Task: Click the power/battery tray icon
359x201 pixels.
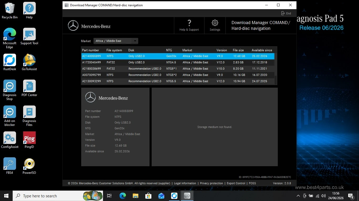Action: 311,196
